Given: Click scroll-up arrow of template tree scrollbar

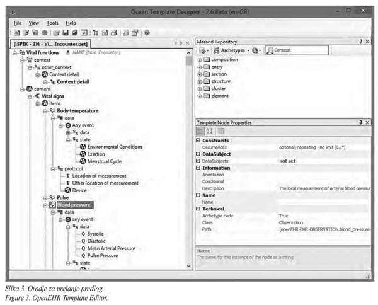Looking at the screenshot, I should pyautogui.click(x=189, y=52).
